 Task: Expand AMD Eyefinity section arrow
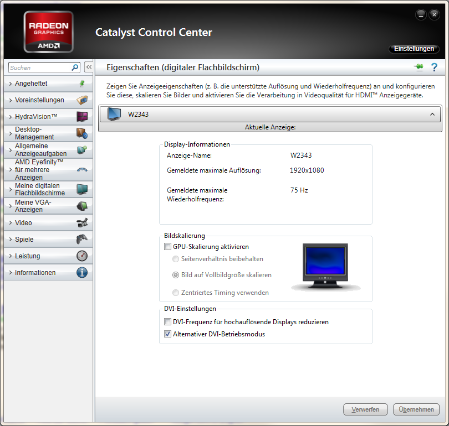click(x=11, y=170)
